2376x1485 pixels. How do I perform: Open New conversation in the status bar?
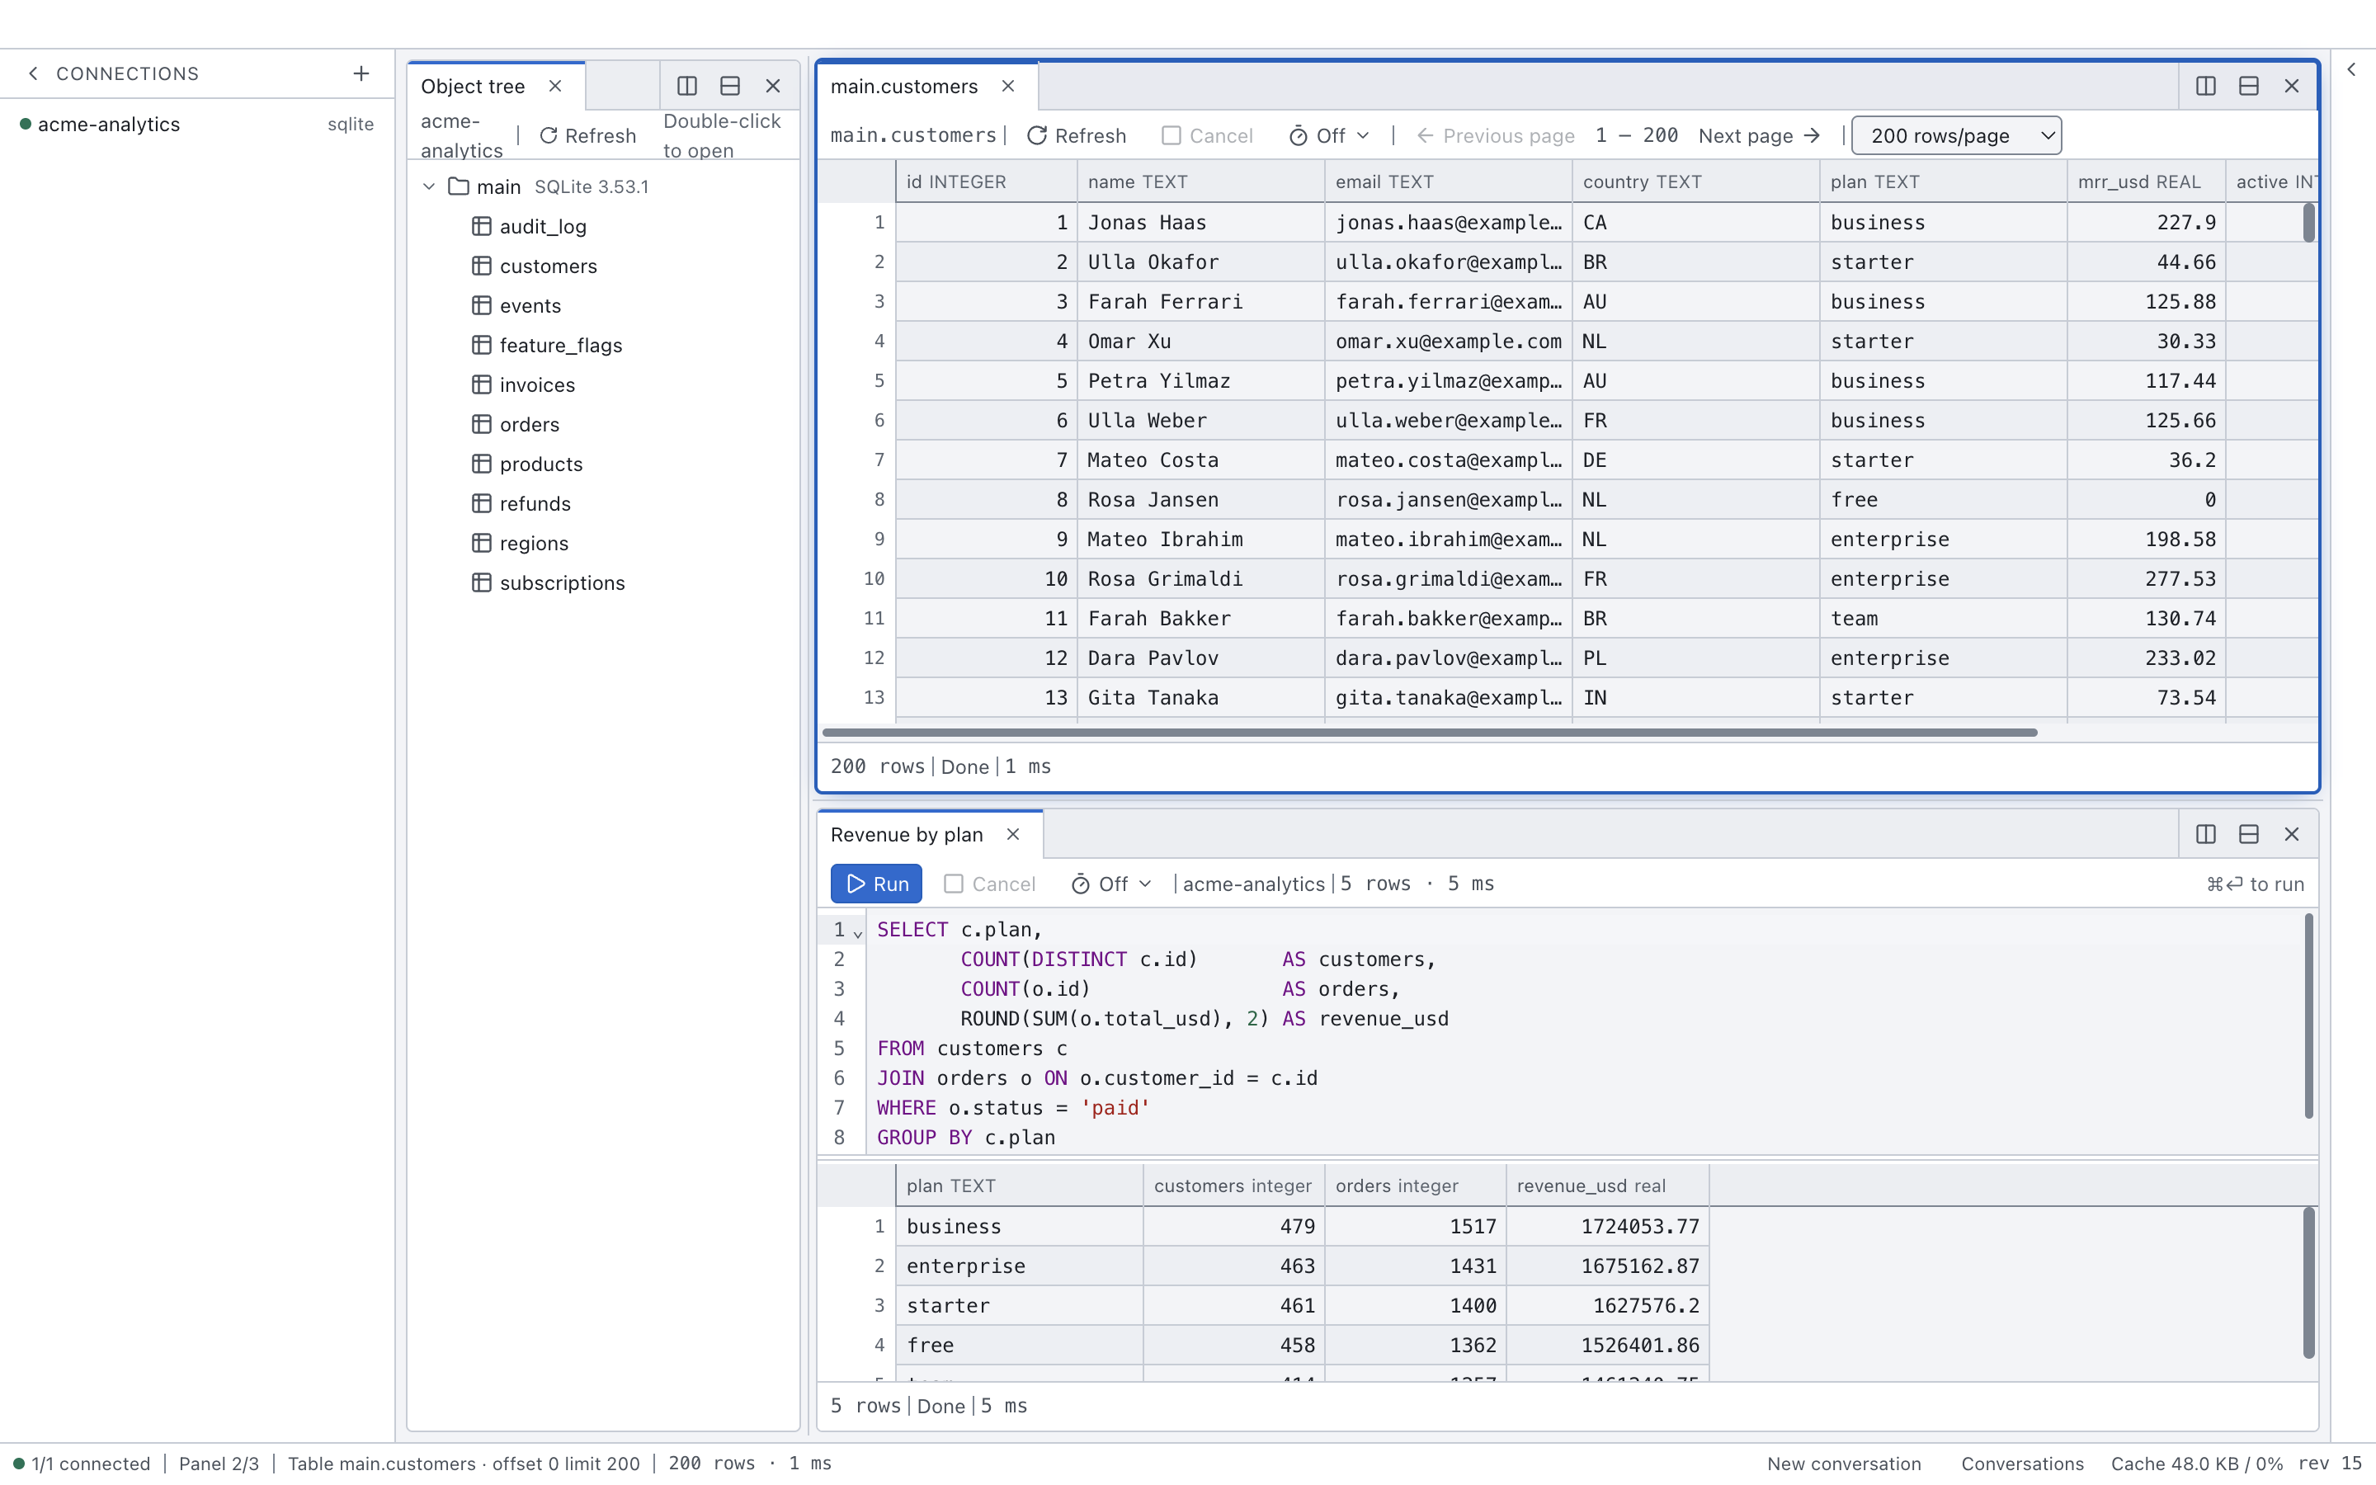[x=1844, y=1464]
